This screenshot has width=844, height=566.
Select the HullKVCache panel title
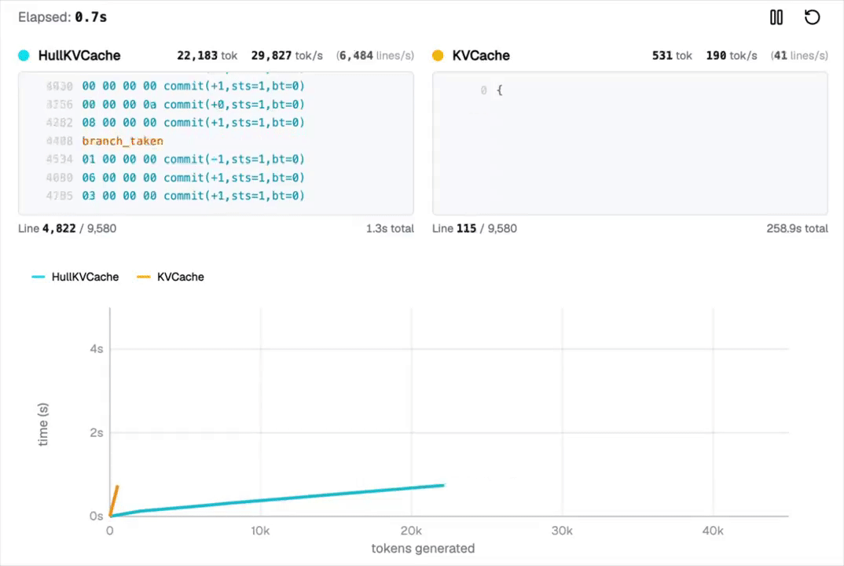coord(79,56)
